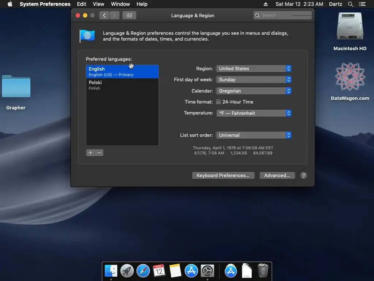The image size is (374, 281).
Task: Open Safari from the Dock
Action: (143, 271)
